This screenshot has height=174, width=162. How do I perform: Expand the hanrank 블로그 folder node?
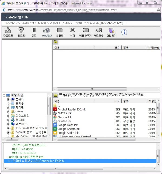[8, 132]
